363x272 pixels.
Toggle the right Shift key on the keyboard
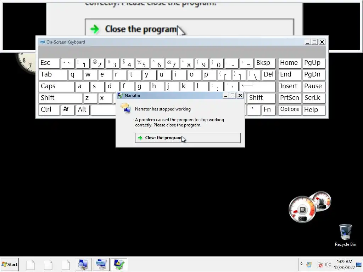point(261,98)
